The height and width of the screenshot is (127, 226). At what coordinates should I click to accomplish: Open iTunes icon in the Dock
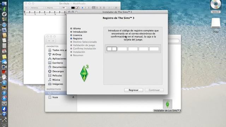coord(4,93)
